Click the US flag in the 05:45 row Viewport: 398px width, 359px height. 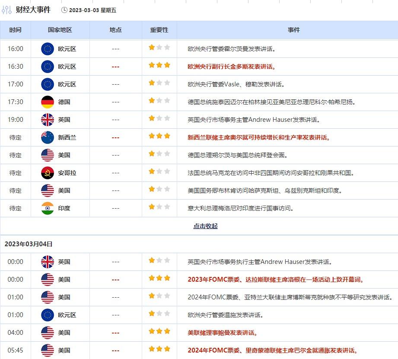(48, 350)
